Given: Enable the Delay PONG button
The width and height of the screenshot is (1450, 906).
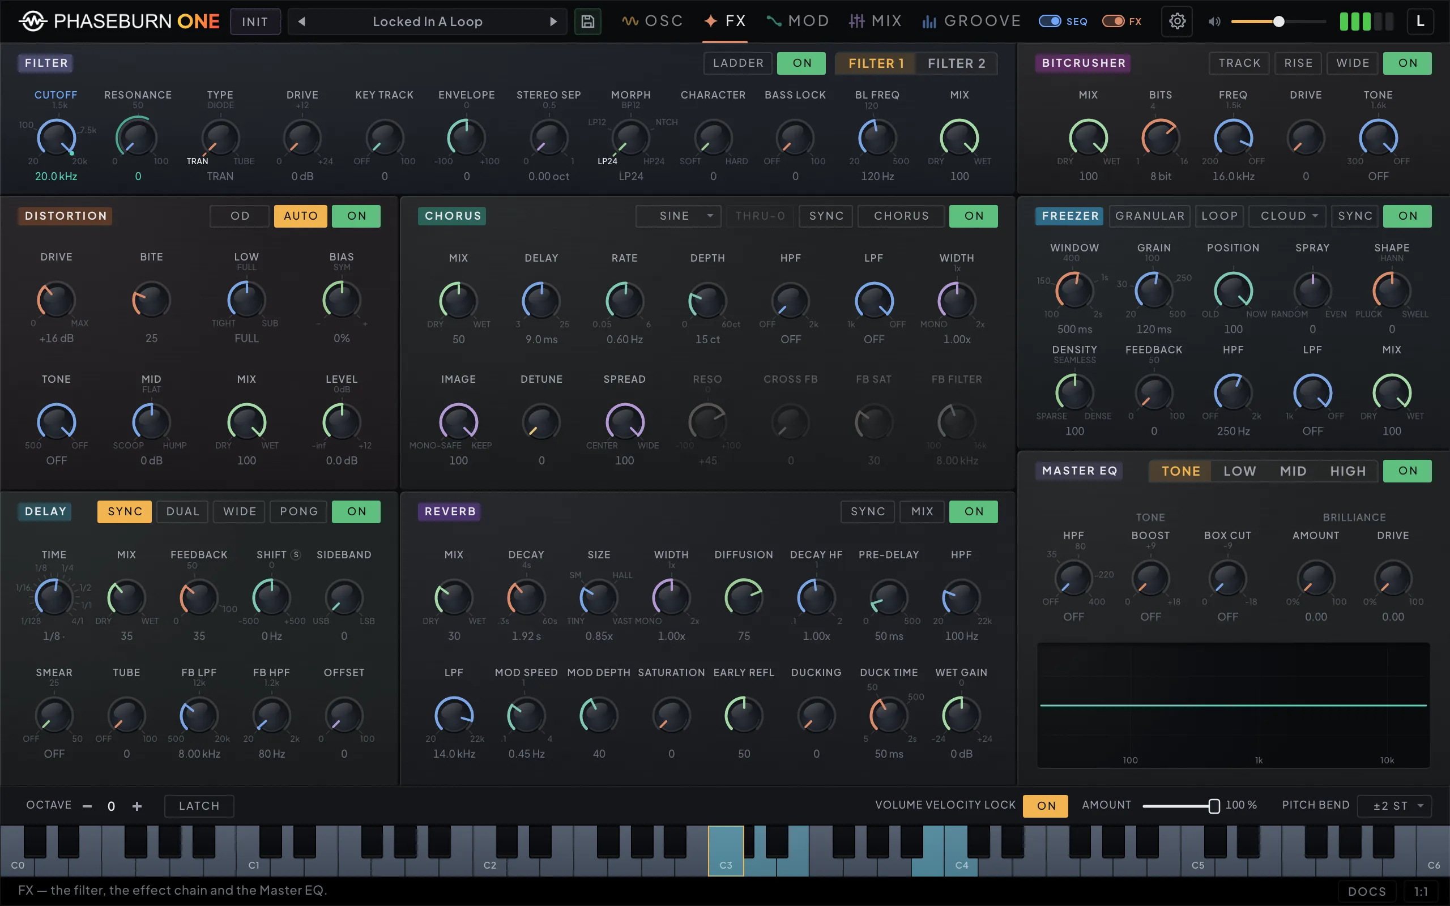Looking at the screenshot, I should tap(298, 511).
